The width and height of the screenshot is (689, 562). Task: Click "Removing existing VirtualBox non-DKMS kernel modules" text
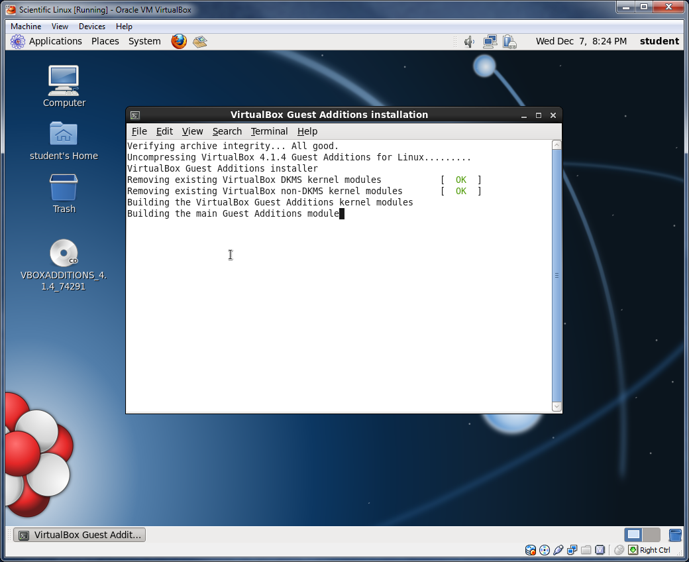pyautogui.click(x=264, y=192)
